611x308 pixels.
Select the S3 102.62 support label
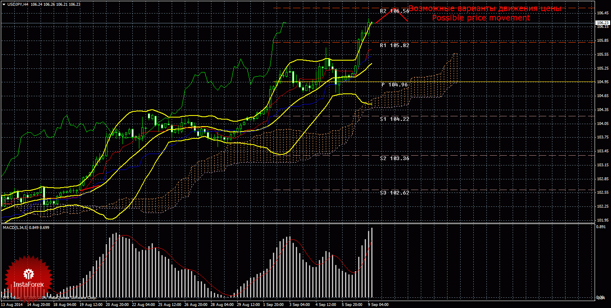click(x=394, y=192)
